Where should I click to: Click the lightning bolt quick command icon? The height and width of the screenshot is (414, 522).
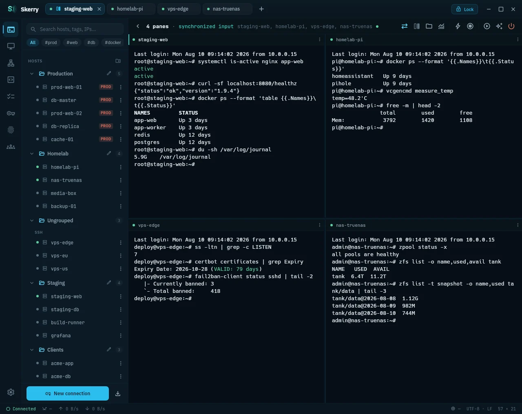click(x=458, y=26)
